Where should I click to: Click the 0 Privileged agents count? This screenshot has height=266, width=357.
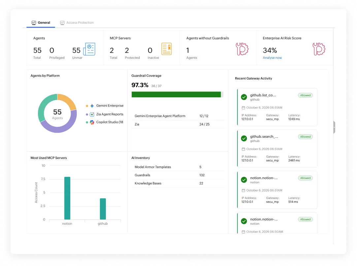click(x=52, y=50)
